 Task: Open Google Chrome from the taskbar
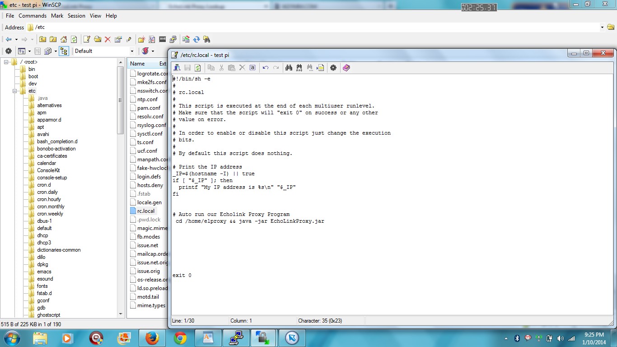coord(180,338)
